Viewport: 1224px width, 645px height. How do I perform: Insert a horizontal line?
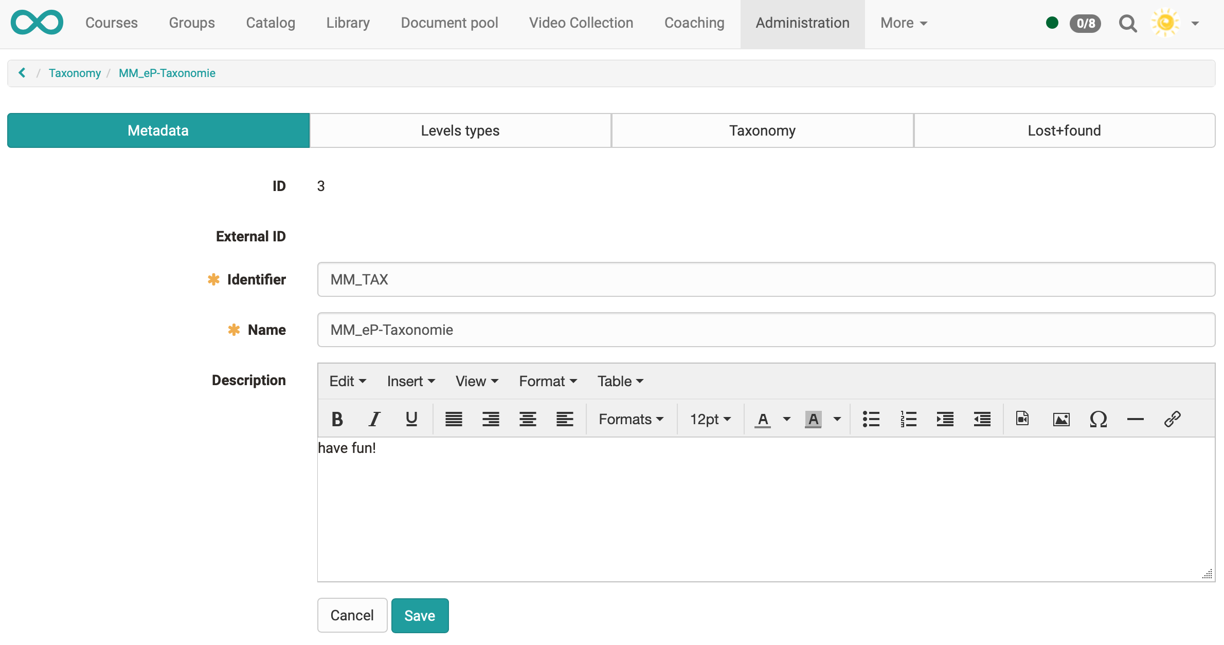click(x=1135, y=419)
